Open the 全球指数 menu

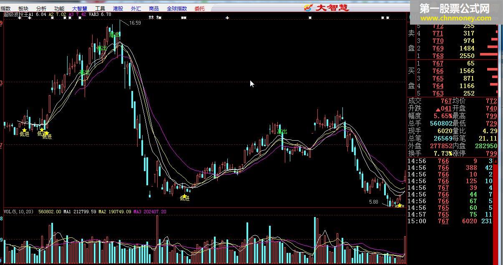(x=177, y=8)
